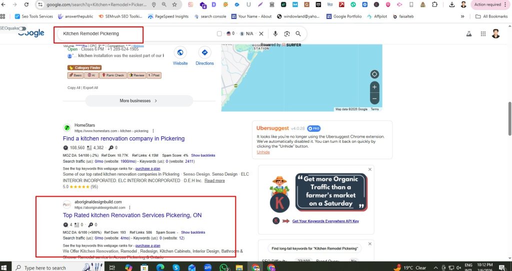Click the Kitchen Remodel Pickering search field

tap(137, 33)
